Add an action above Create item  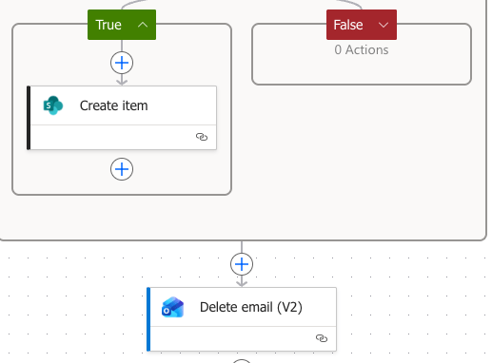click(x=122, y=63)
